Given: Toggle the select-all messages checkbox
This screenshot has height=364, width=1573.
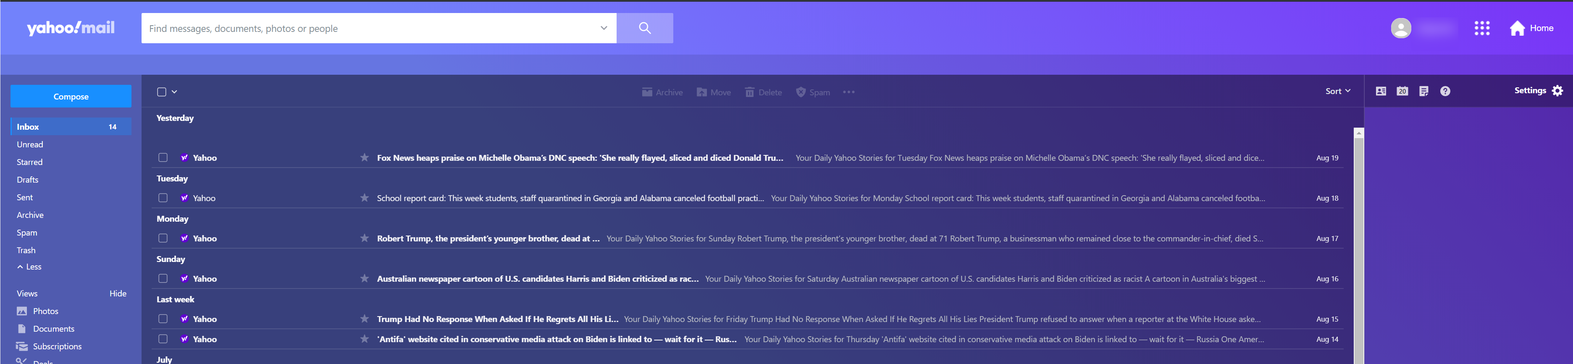Looking at the screenshot, I should (x=162, y=92).
